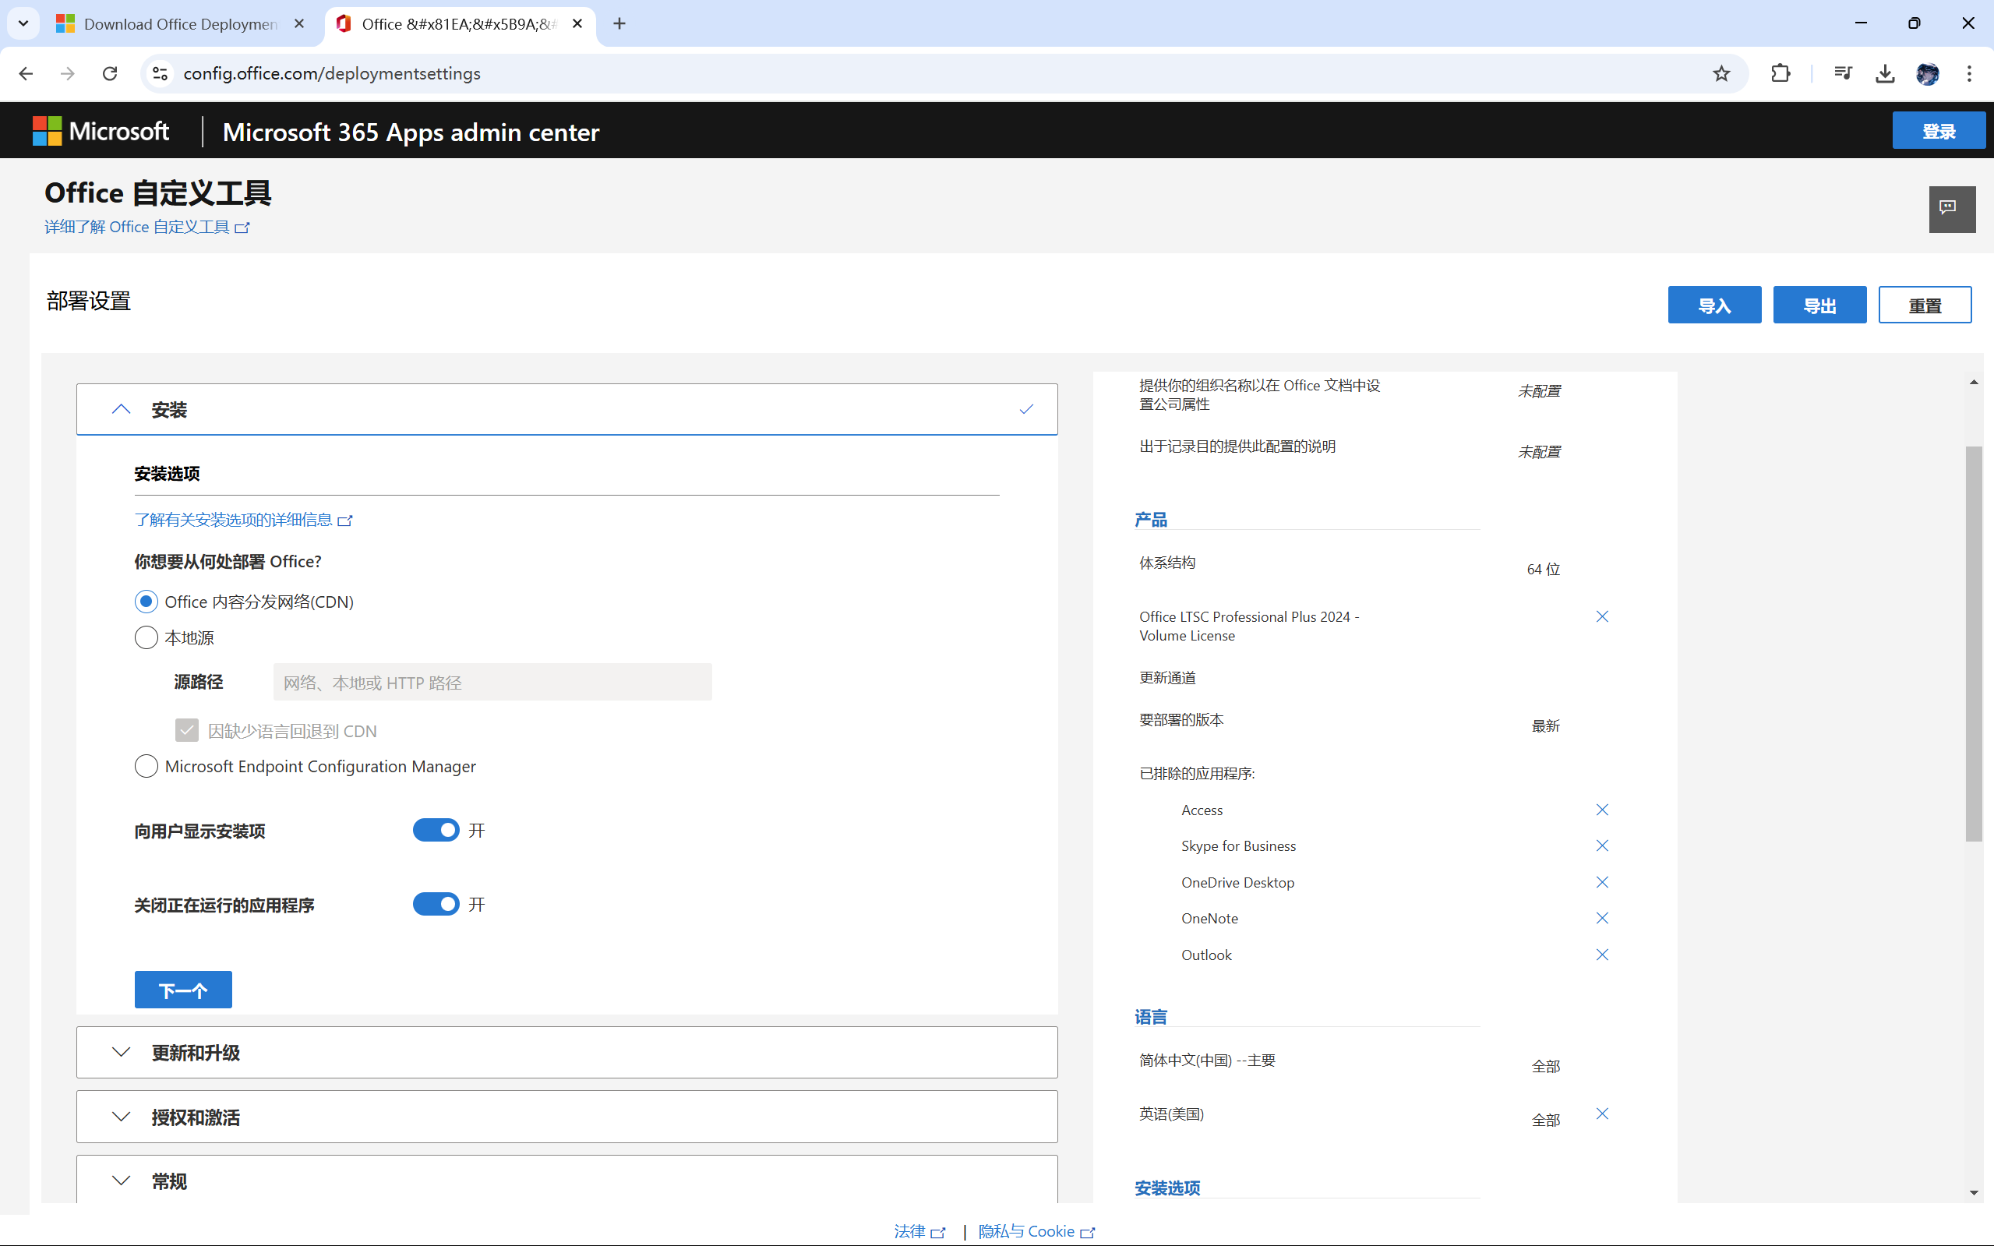The image size is (1994, 1246).
Task: Click the browser address bar URL
Action: [332, 73]
